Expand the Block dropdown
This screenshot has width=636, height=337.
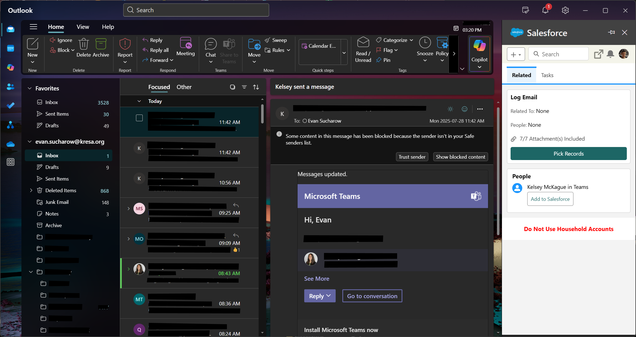(73, 50)
